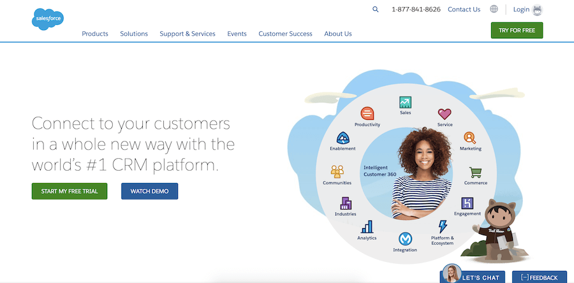Select the Integration MuleSoft icon

(x=405, y=239)
